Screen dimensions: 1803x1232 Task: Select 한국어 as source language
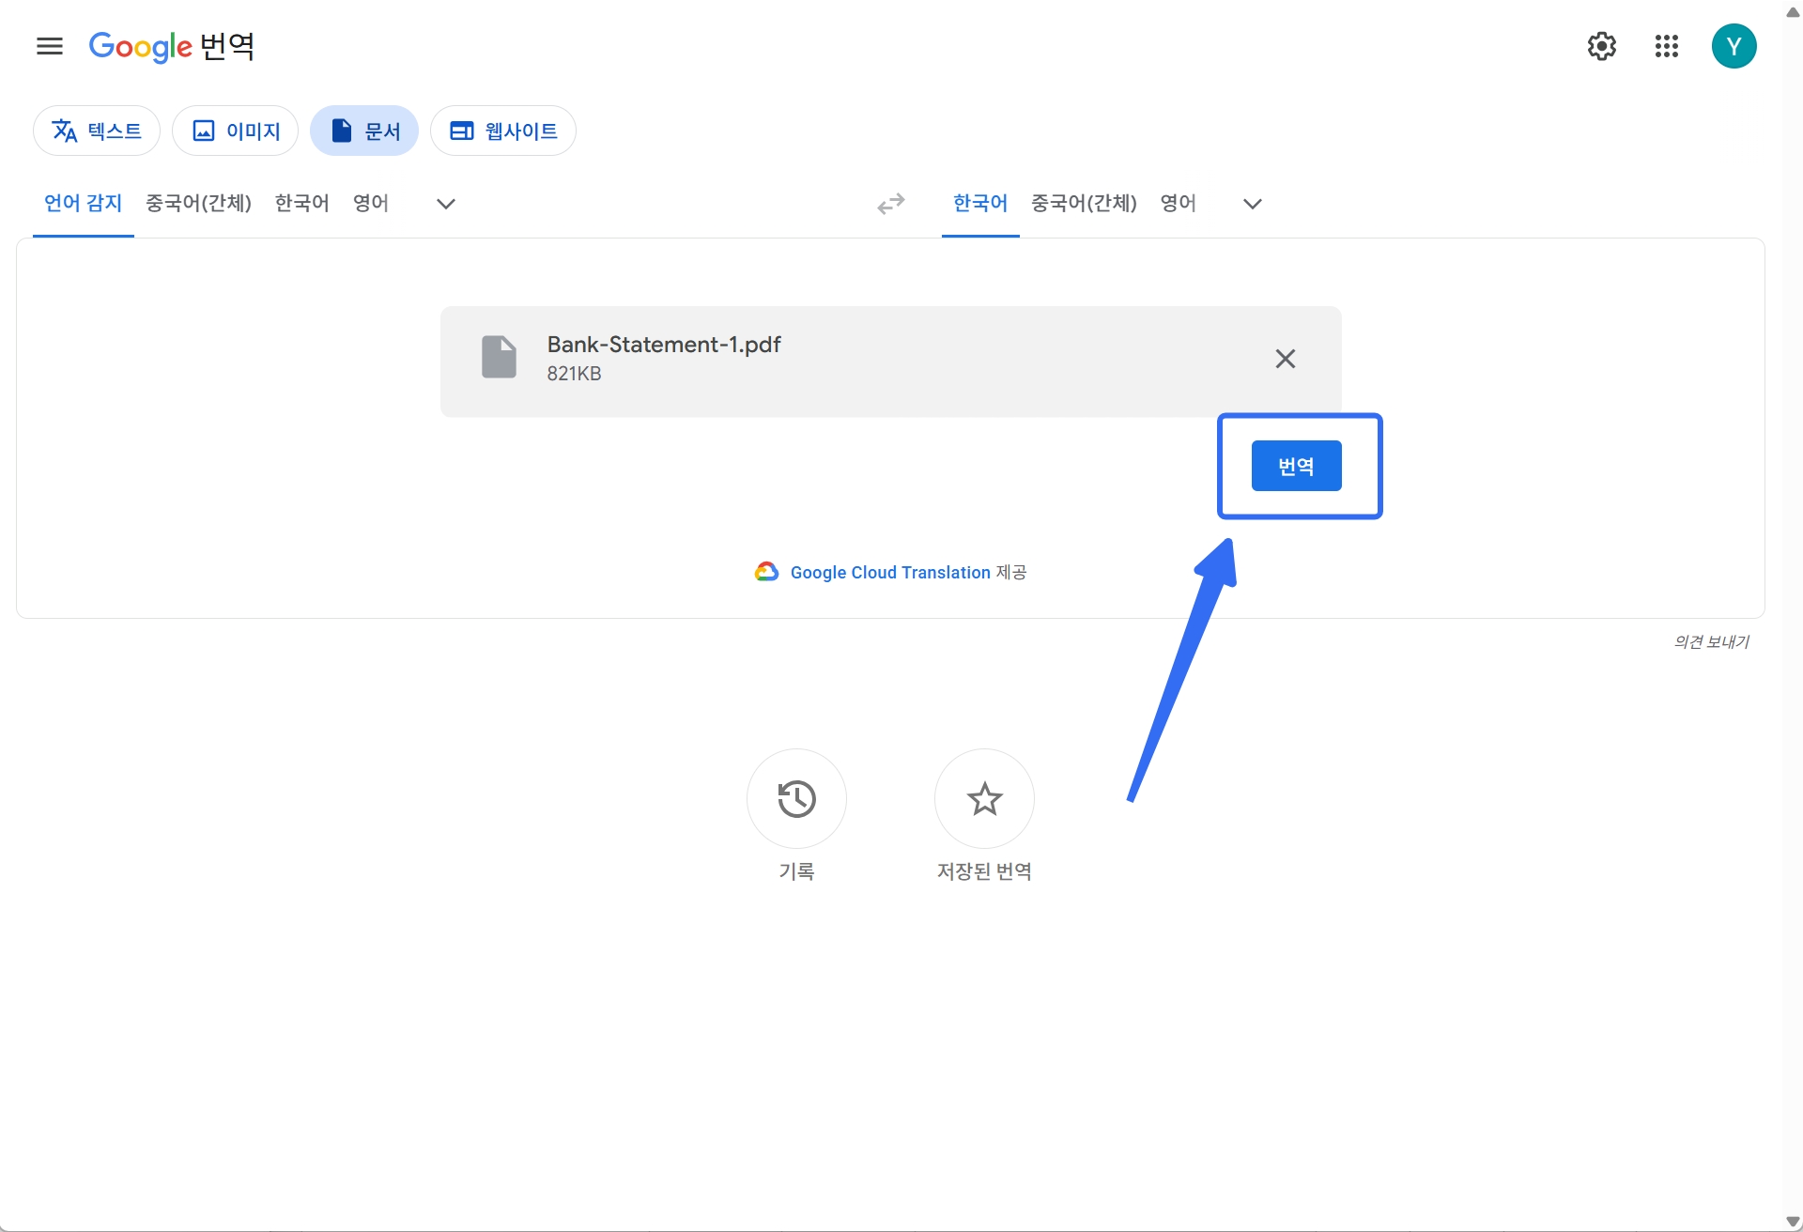click(x=302, y=204)
